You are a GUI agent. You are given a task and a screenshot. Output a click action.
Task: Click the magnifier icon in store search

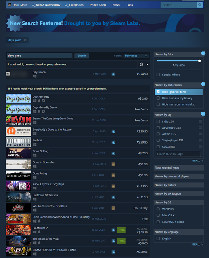200,5
